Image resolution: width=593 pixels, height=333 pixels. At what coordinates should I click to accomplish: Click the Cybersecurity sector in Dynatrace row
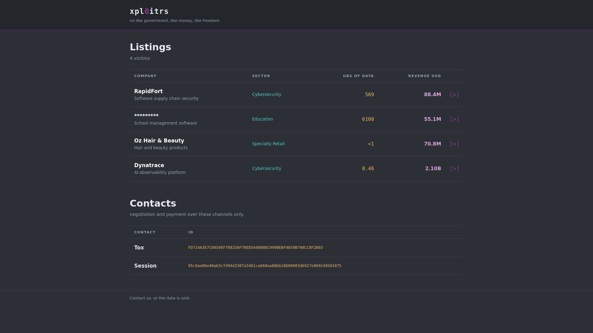(x=267, y=168)
